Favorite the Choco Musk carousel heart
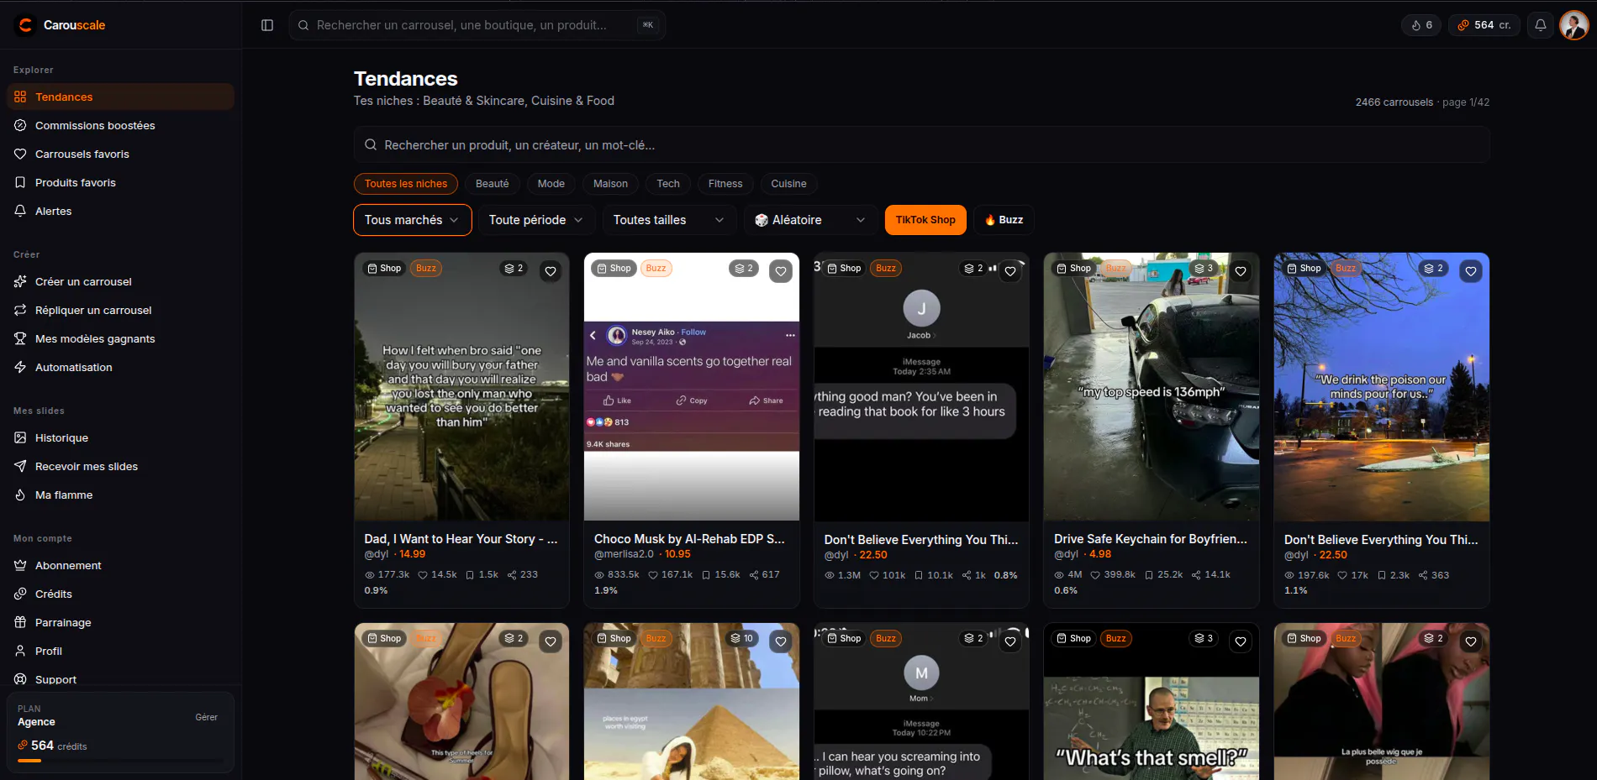 click(781, 271)
